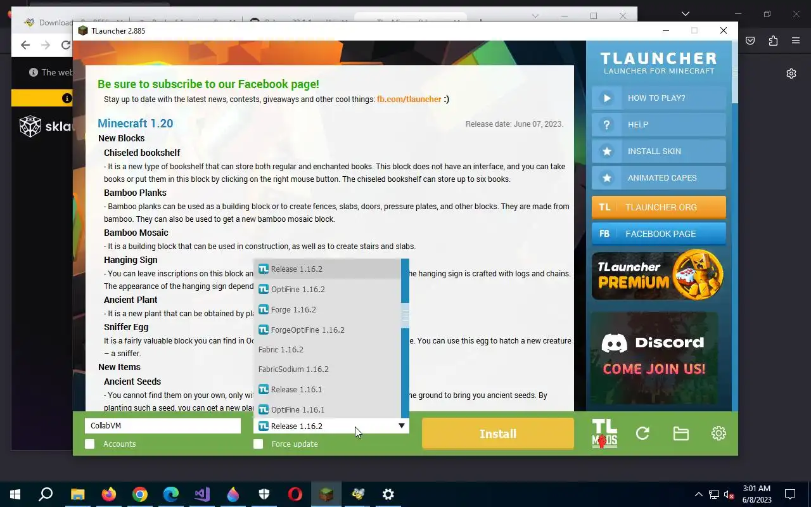Open the Facebook Page button
Screen dimensions: 811x507
tap(659, 234)
